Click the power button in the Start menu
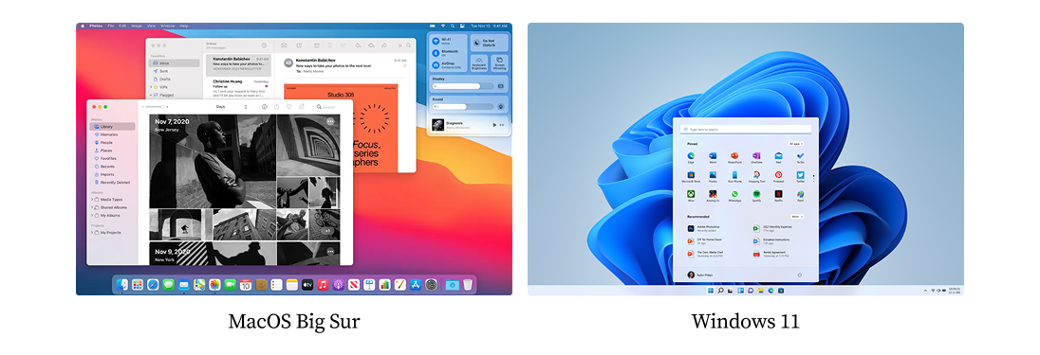 tap(799, 275)
